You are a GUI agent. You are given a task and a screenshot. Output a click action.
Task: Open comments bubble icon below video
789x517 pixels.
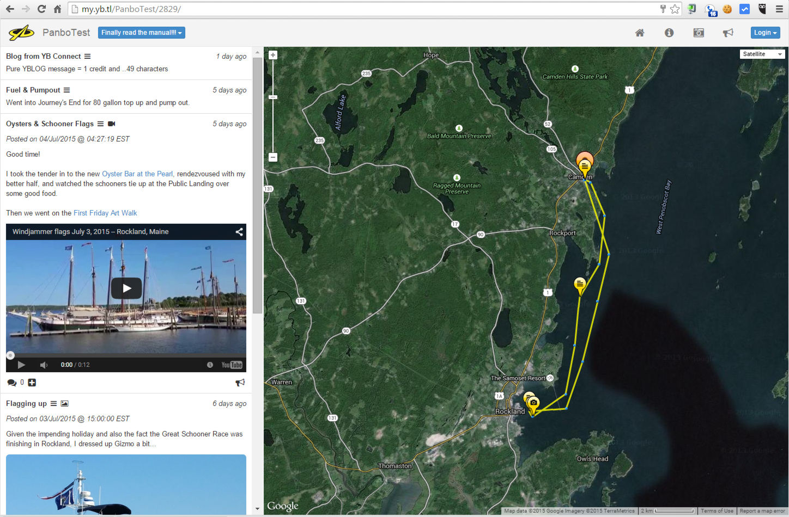tap(11, 383)
